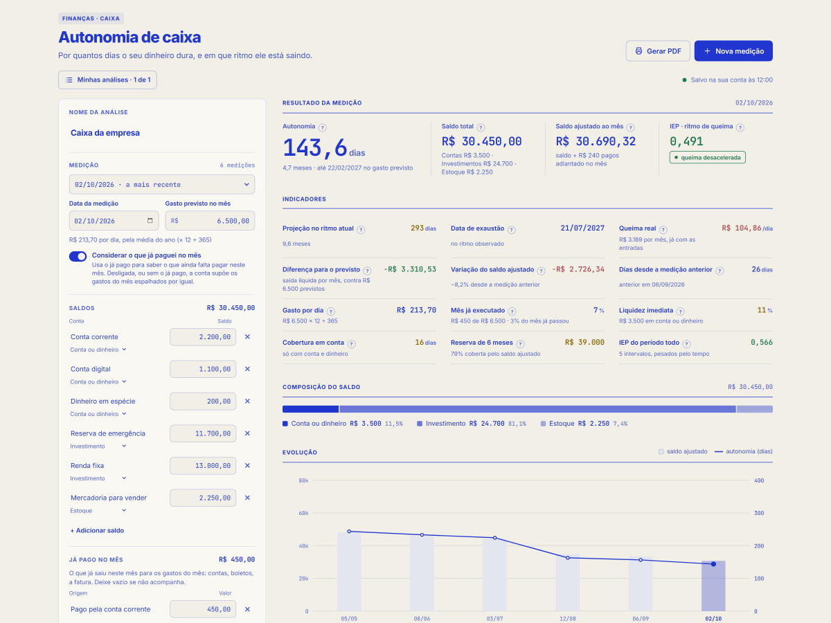Click the 143,6 dias autonomy value

[x=324, y=147]
